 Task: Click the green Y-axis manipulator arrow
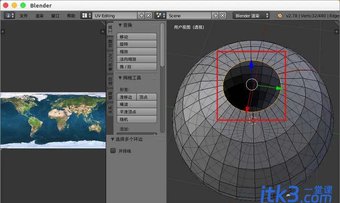pos(279,88)
